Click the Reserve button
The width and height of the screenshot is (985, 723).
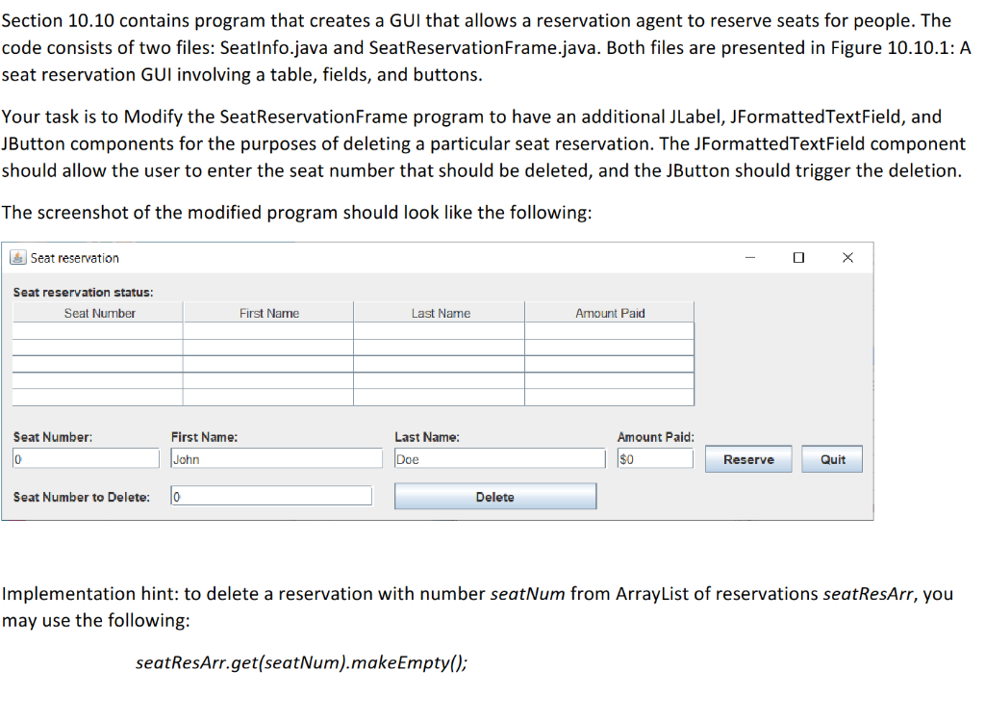click(x=748, y=458)
